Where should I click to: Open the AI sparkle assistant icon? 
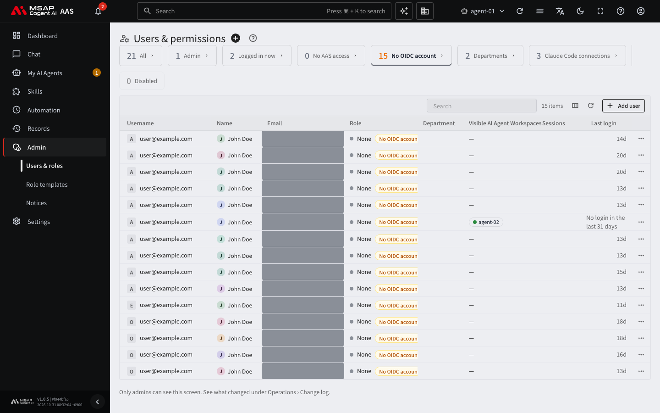click(404, 11)
